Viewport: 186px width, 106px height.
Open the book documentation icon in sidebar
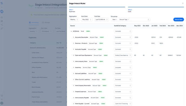2,95
